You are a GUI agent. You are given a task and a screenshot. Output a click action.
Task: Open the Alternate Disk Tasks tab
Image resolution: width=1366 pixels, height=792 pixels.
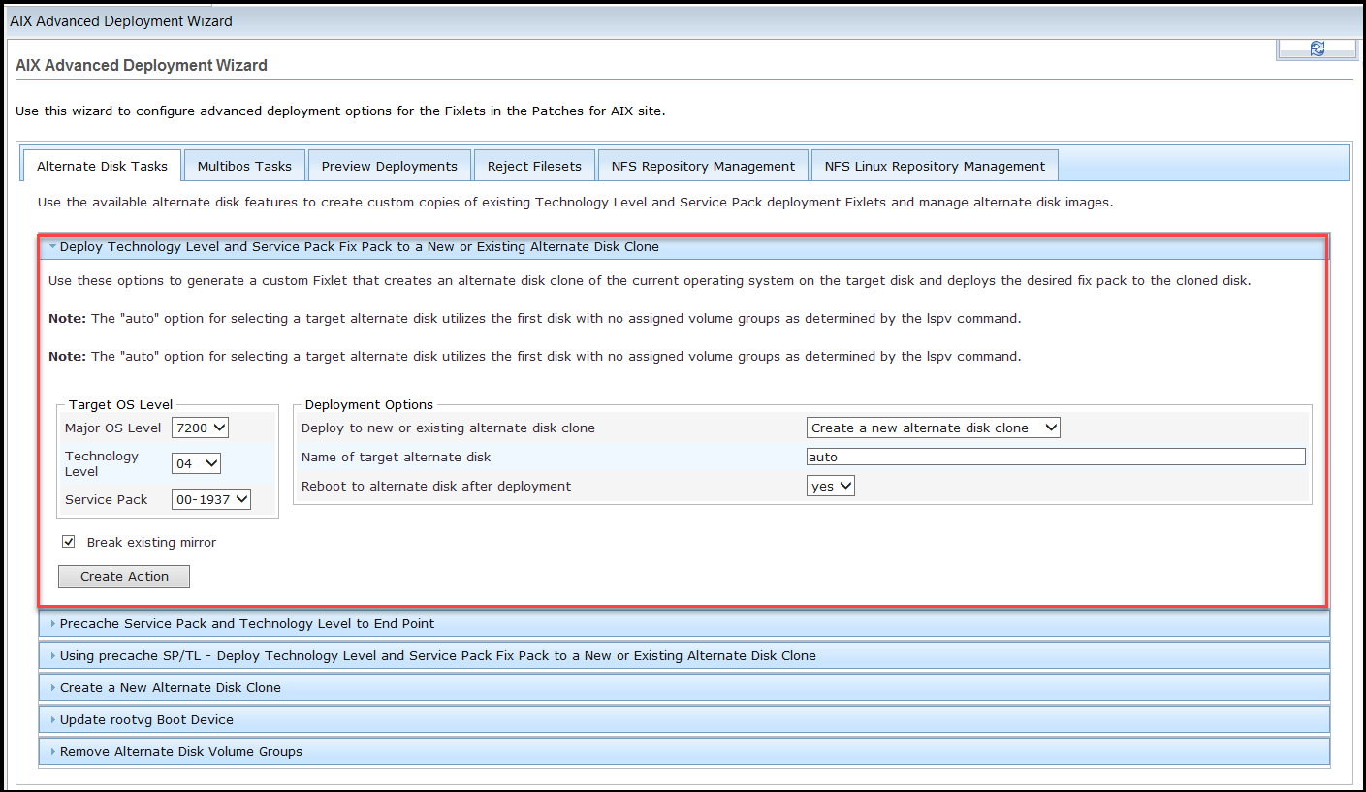[x=102, y=166]
